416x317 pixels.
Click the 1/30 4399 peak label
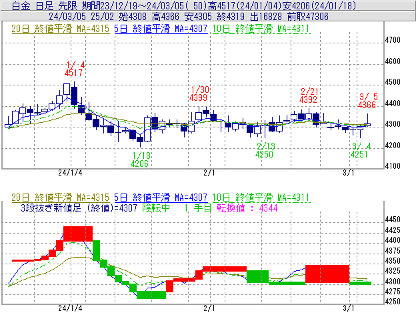pyautogui.click(x=199, y=93)
